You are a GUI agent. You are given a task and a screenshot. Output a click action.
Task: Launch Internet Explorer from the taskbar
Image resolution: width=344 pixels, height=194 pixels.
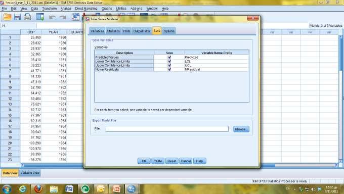[x=23, y=189]
